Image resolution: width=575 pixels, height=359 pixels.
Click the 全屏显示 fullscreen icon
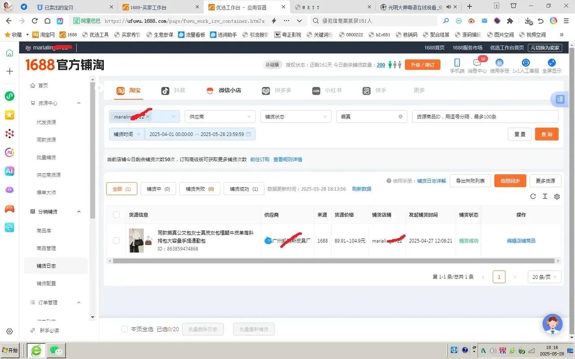pyautogui.click(x=552, y=63)
